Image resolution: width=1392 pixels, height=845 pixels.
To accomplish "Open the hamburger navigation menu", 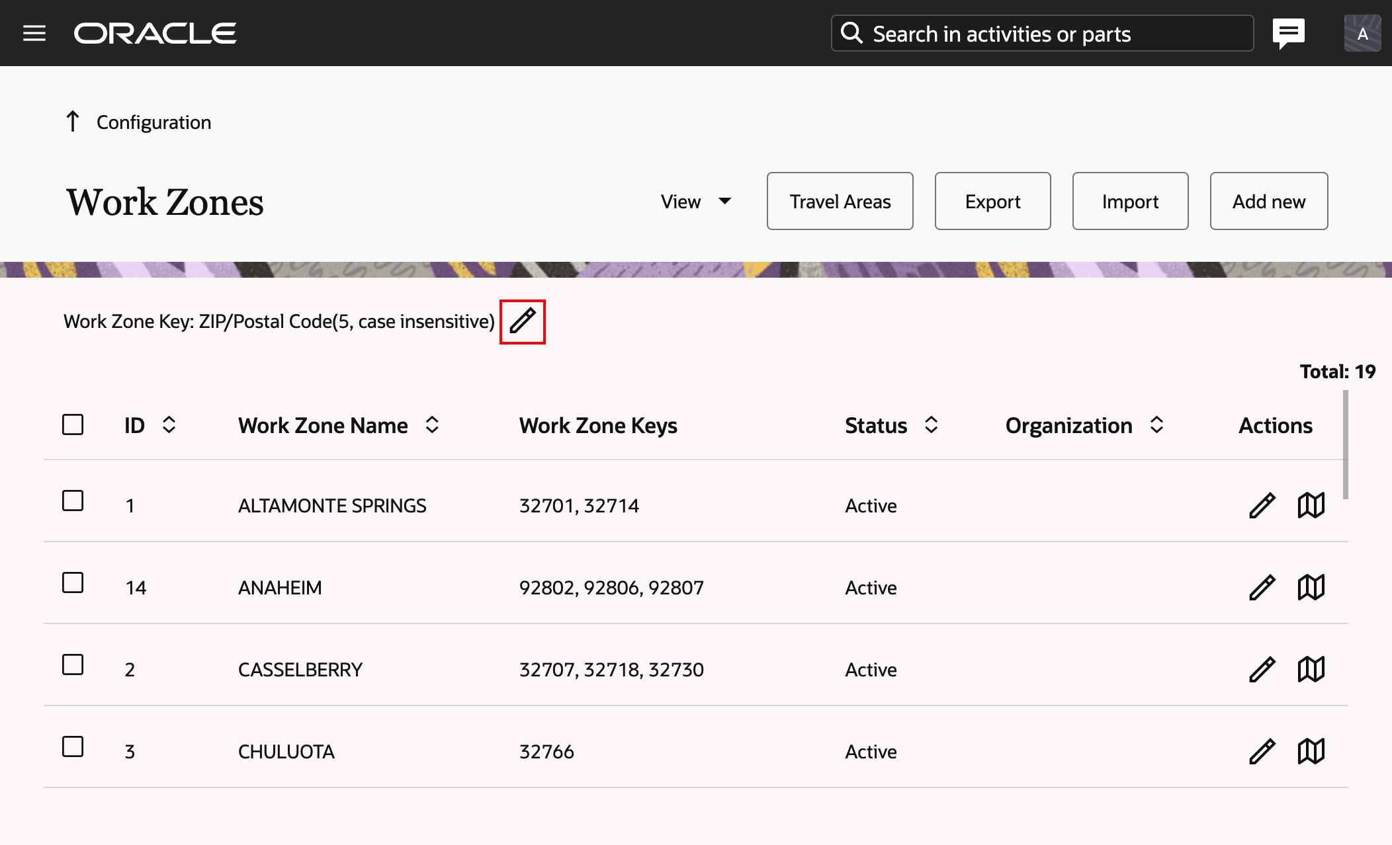I will click(x=34, y=33).
